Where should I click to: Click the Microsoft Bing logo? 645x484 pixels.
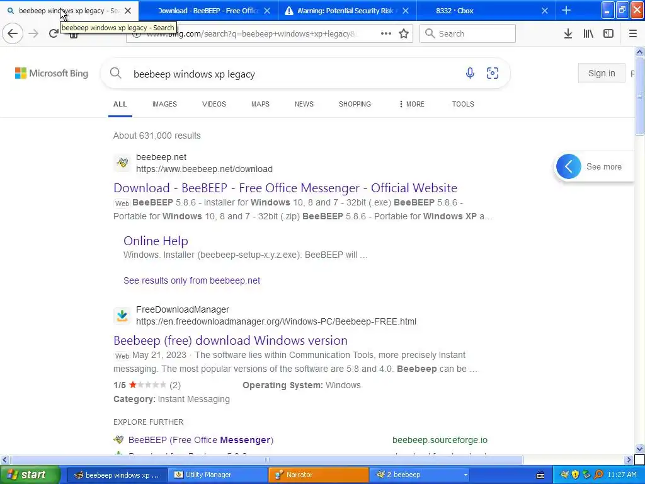(52, 73)
